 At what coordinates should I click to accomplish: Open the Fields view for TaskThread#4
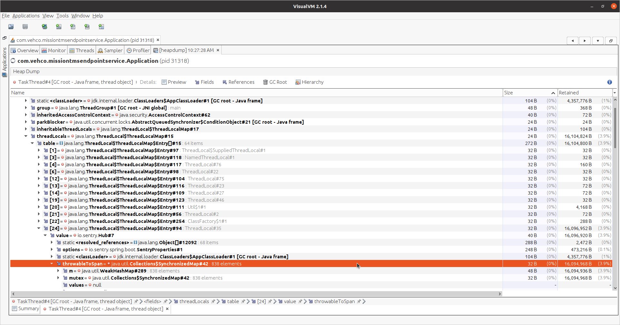204,82
